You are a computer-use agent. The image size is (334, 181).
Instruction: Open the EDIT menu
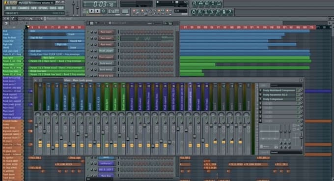pyautogui.click(x=14, y=8)
